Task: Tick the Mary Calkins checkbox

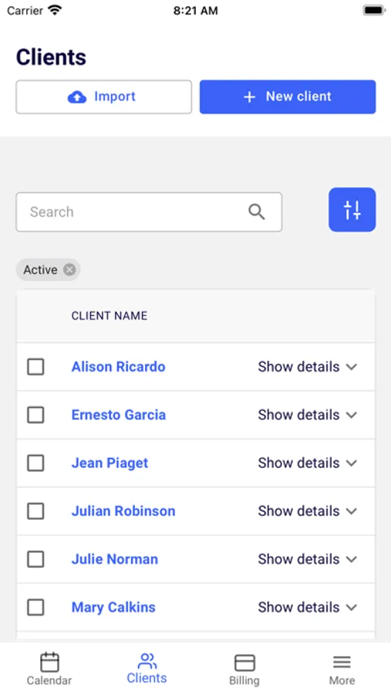Action: click(x=35, y=607)
